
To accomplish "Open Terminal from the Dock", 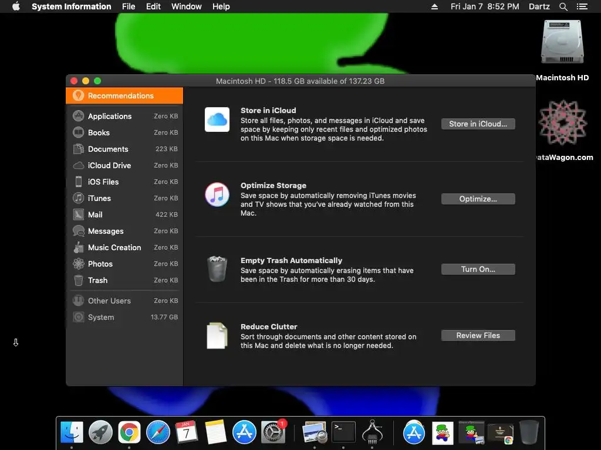I will tap(343, 432).
